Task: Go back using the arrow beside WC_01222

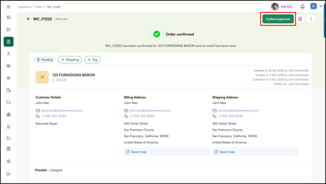Action: click(x=29, y=19)
